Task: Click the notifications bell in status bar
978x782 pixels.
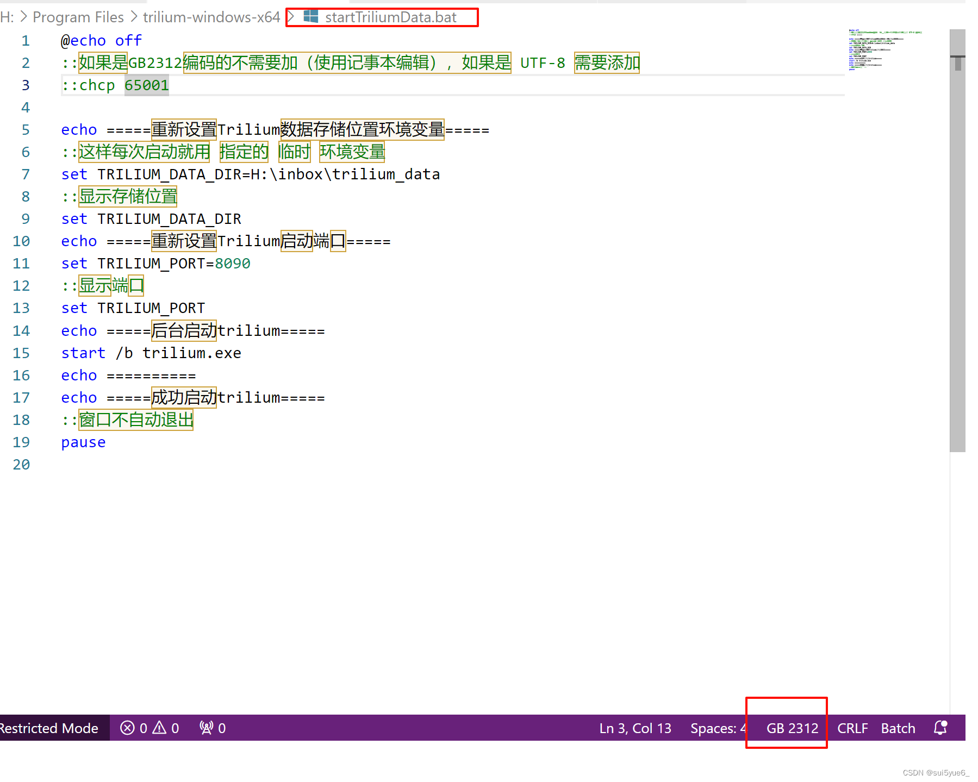Action: [x=940, y=728]
